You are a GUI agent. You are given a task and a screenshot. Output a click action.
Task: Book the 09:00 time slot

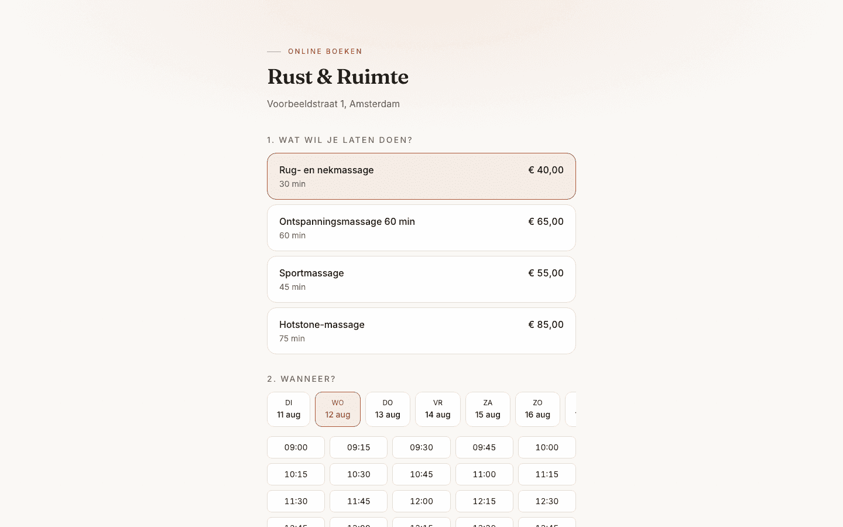click(x=296, y=447)
